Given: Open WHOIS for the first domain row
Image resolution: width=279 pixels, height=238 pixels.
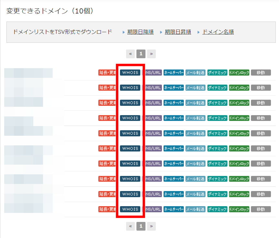Looking at the screenshot, I should coord(130,73).
